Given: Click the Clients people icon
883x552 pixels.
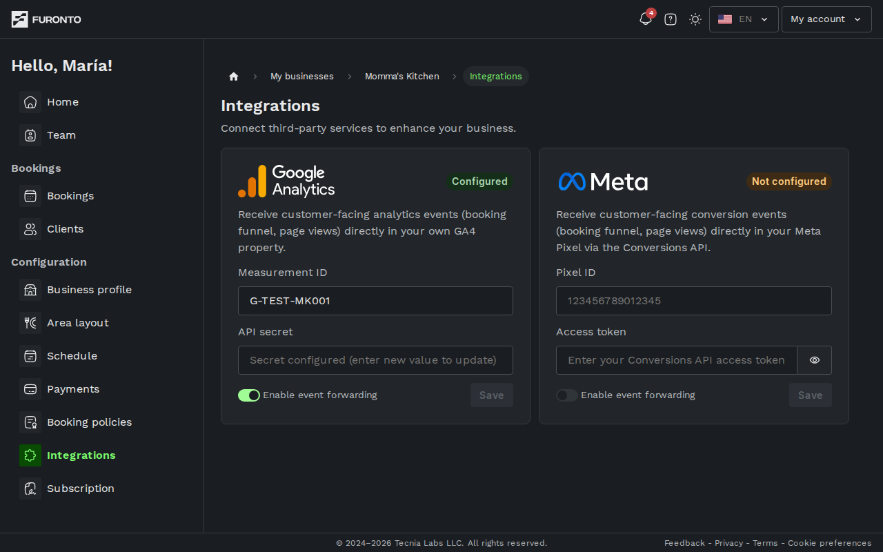Looking at the screenshot, I should click(30, 229).
